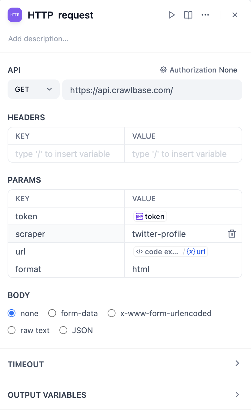The width and height of the screenshot is (251, 412).
Task: Expand the OUTPUT VARIABLES section
Action: [237, 395]
